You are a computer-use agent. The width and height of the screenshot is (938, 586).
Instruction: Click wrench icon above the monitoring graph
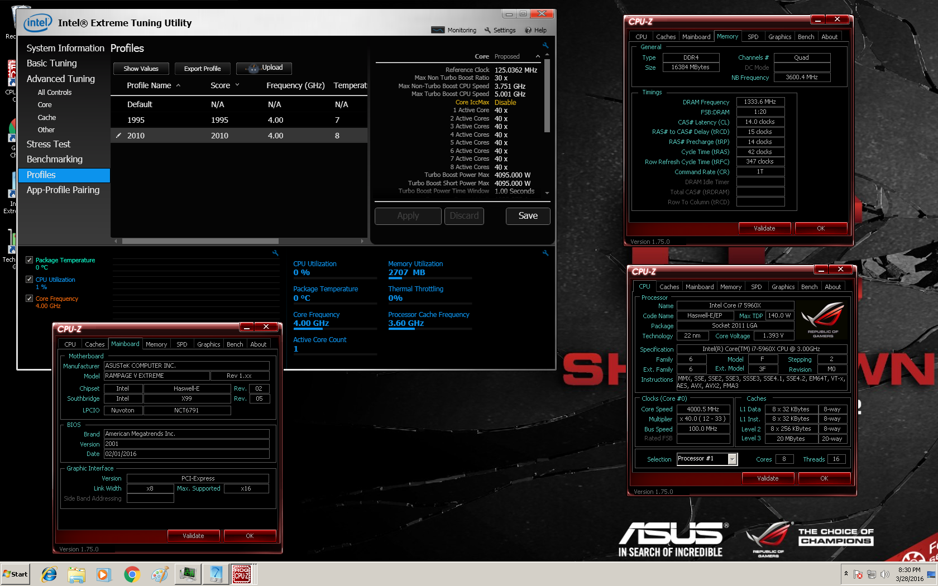click(275, 253)
